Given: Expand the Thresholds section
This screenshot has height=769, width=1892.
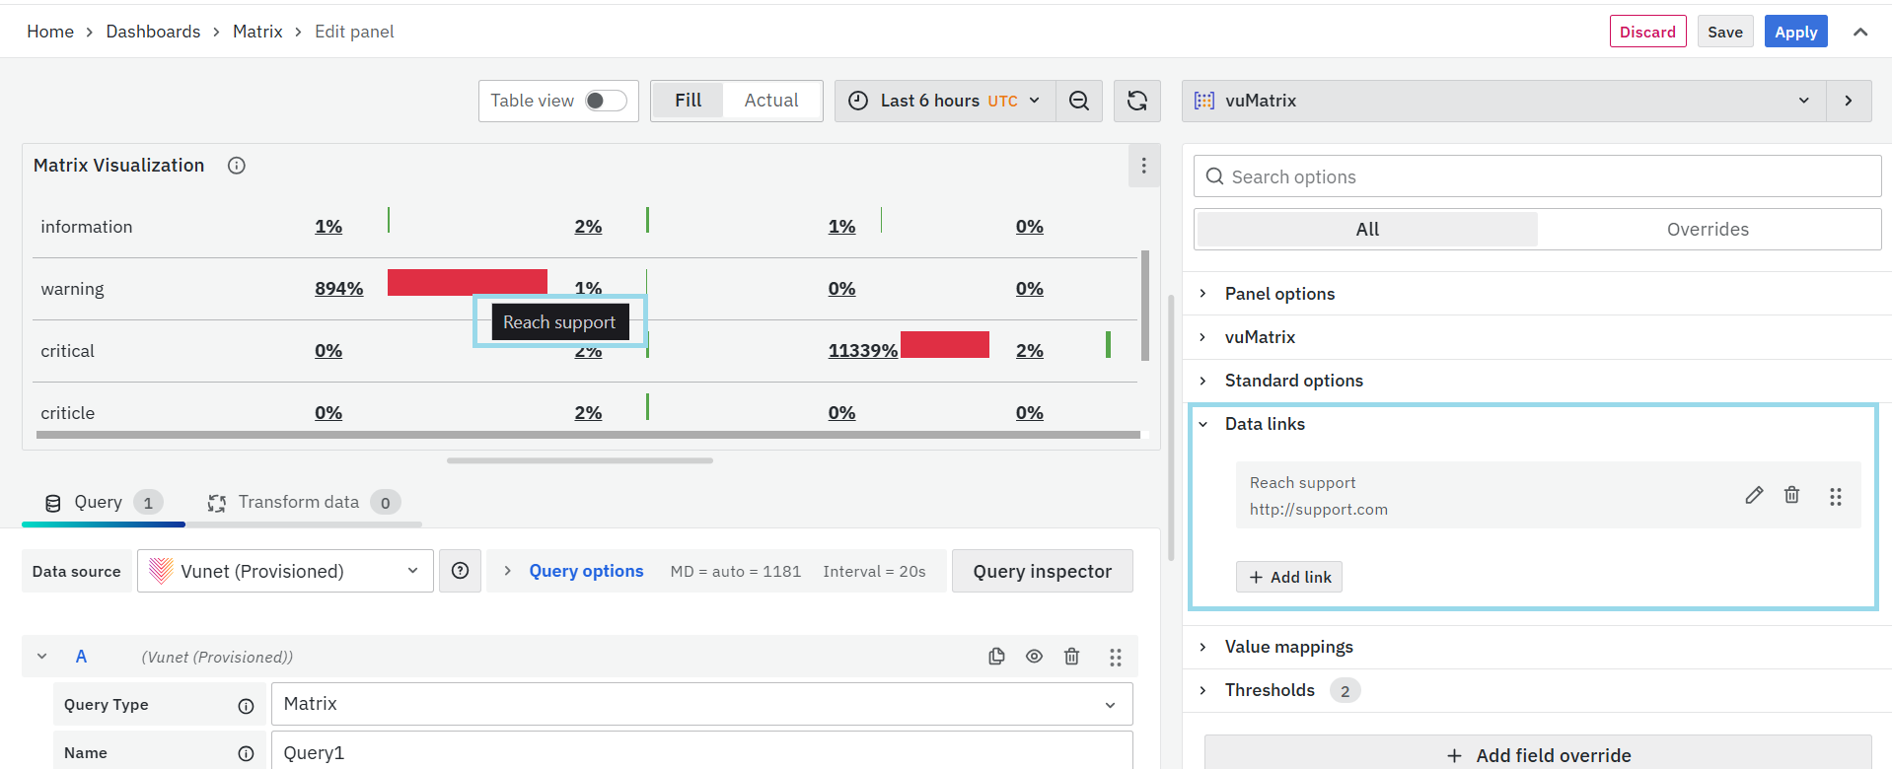Looking at the screenshot, I should [x=1270, y=690].
